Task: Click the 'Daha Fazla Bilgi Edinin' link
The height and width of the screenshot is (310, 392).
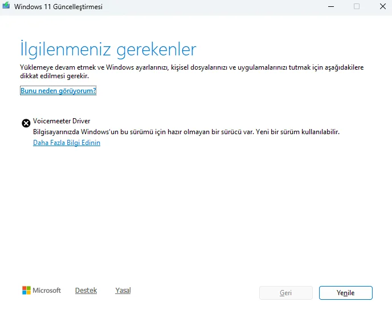Action: point(67,143)
